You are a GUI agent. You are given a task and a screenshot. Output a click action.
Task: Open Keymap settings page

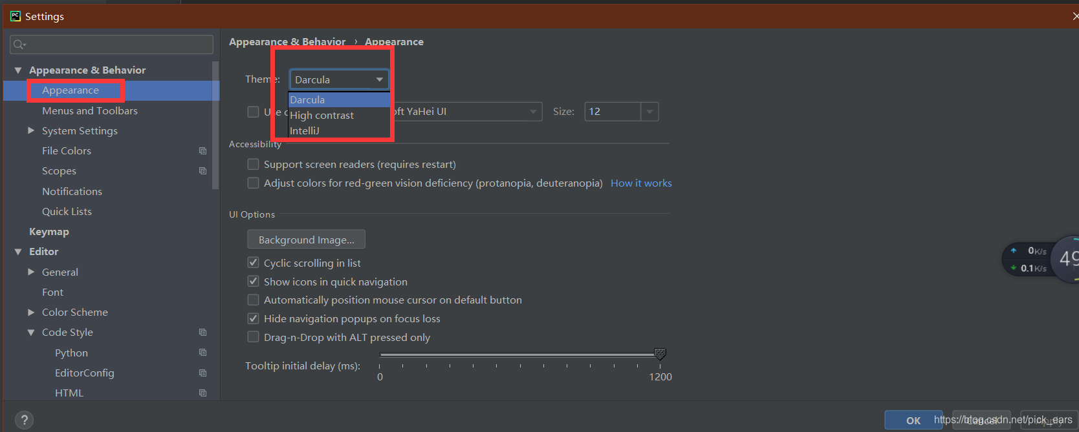(x=49, y=231)
